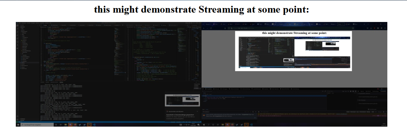Click the Windows Start button beside the Suchbegriff search box

pos(18,125)
